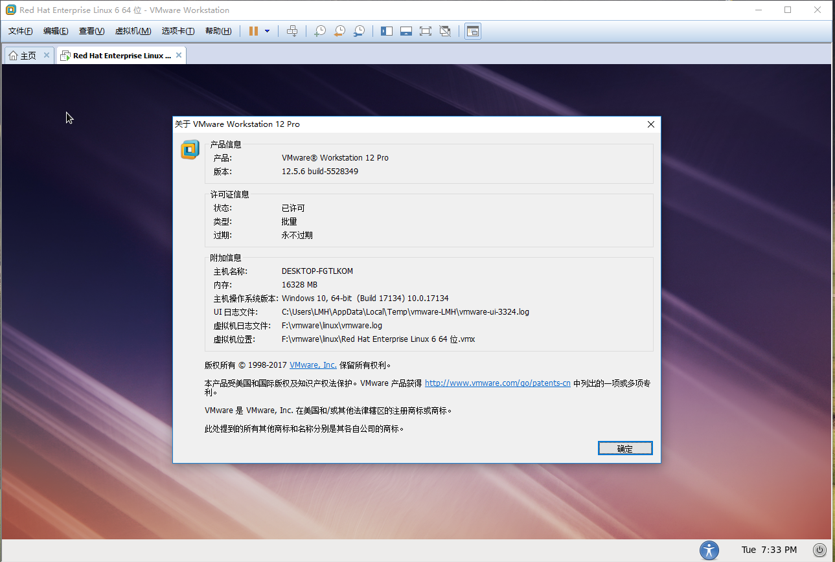Enter full screen mode
Image resolution: width=835 pixels, height=562 pixels.
pyautogui.click(x=426, y=31)
